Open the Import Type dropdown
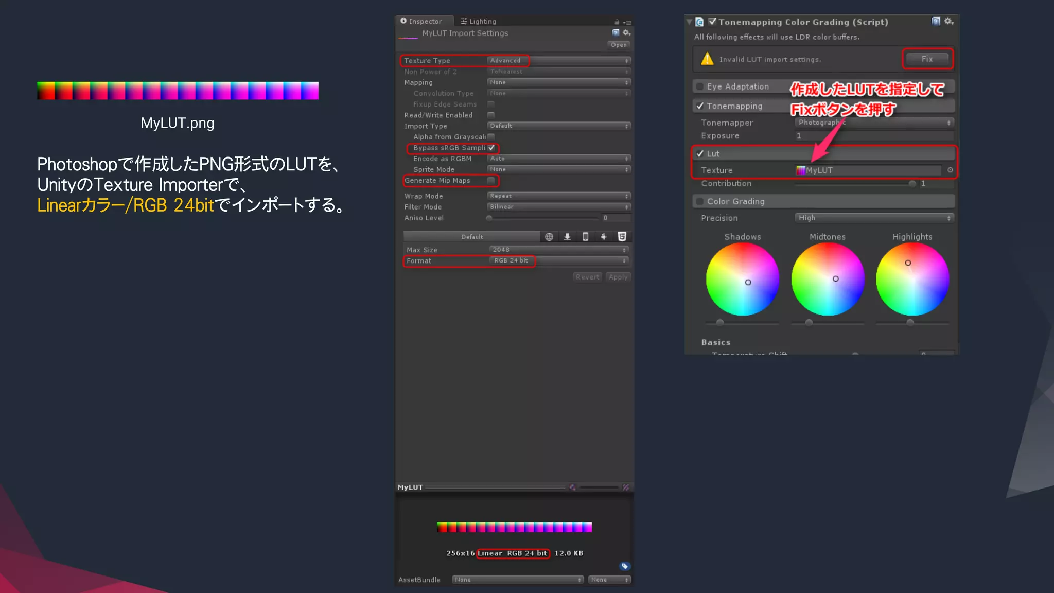This screenshot has width=1054, height=593. tap(559, 126)
